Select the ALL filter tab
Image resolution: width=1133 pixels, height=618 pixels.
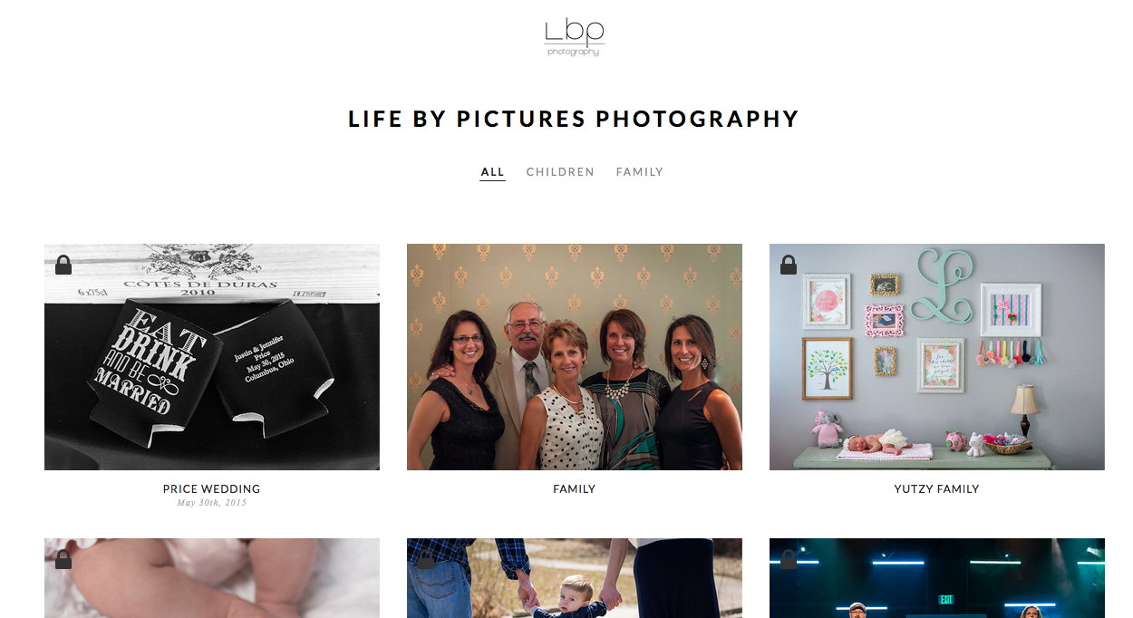pyautogui.click(x=493, y=172)
